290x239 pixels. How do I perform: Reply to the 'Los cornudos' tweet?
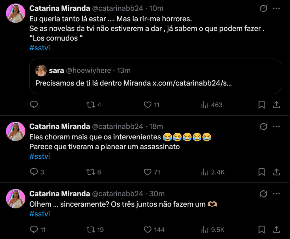coord(34,105)
